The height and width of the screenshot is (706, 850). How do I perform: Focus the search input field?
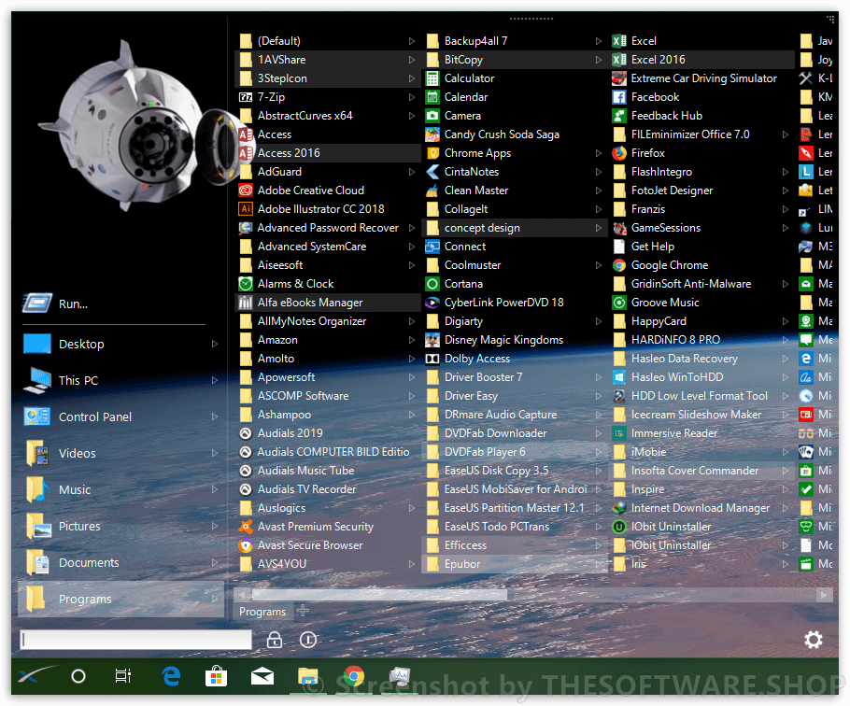(x=135, y=640)
